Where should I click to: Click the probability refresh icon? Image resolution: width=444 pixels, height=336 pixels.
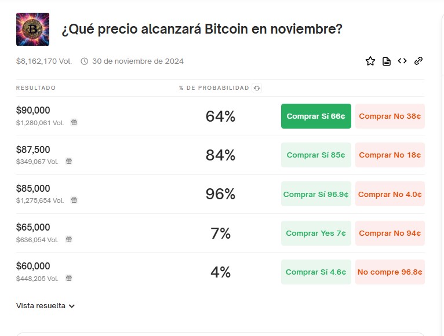[257, 88]
